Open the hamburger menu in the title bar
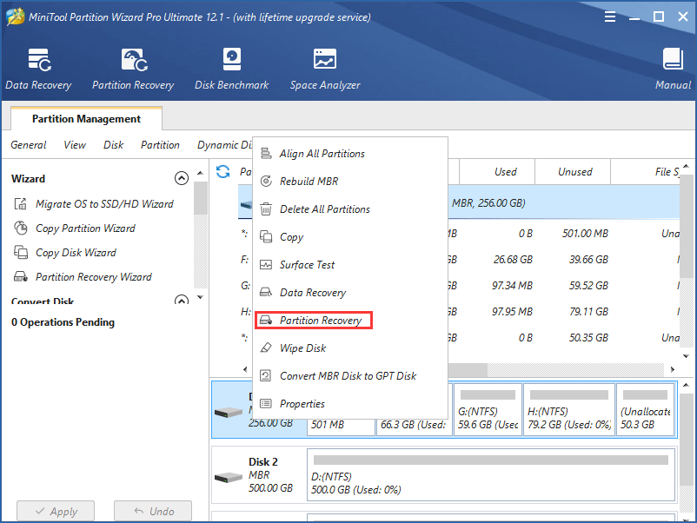 [609, 16]
